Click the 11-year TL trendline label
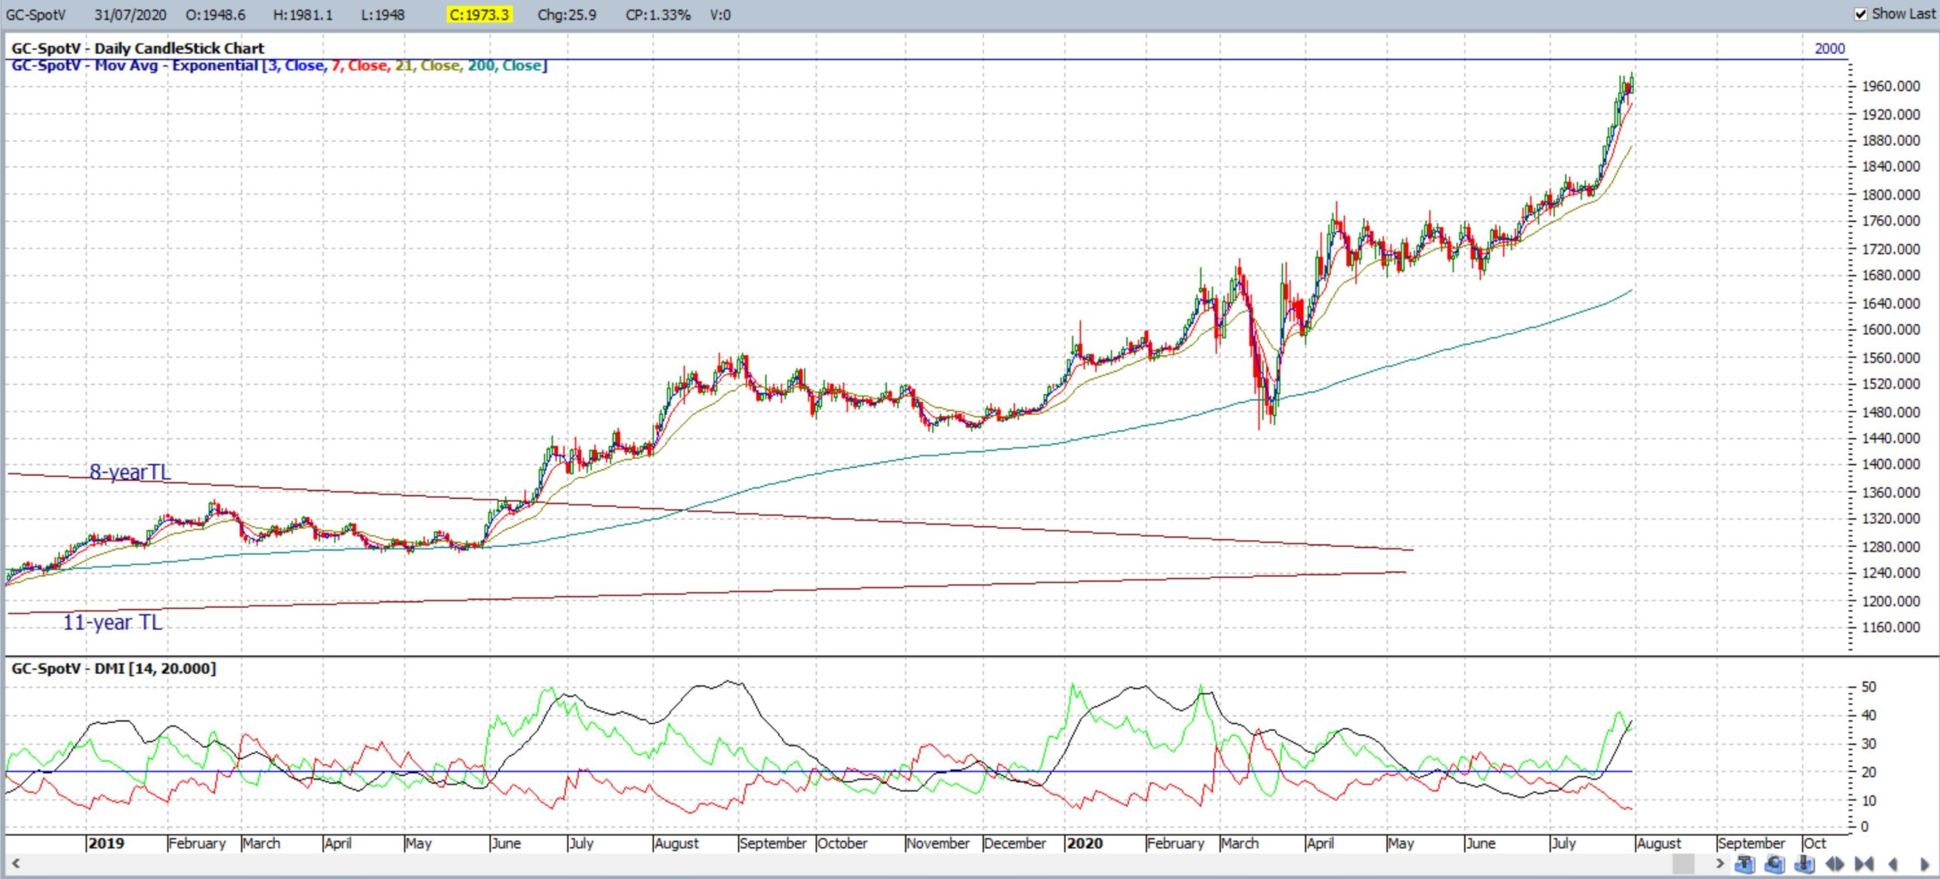Image resolution: width=1940 pixels, height=879 pixels. pyautogui.click(x=113, y=622)
